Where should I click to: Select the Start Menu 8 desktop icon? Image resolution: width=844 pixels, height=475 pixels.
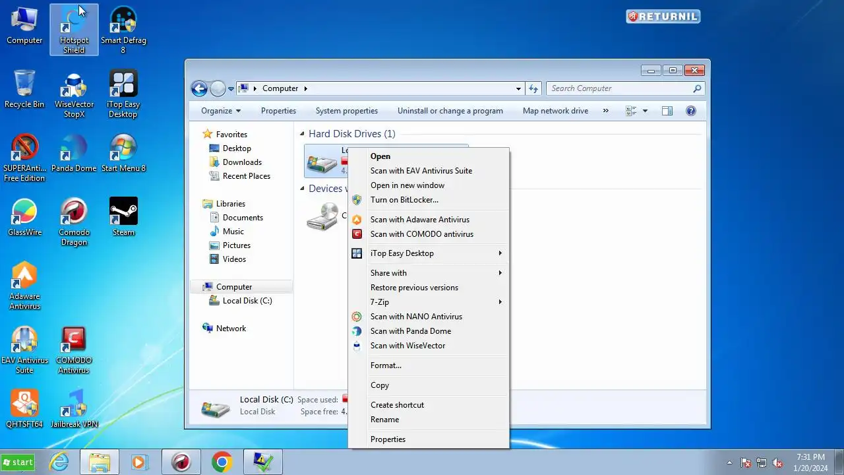pos(123,153)
